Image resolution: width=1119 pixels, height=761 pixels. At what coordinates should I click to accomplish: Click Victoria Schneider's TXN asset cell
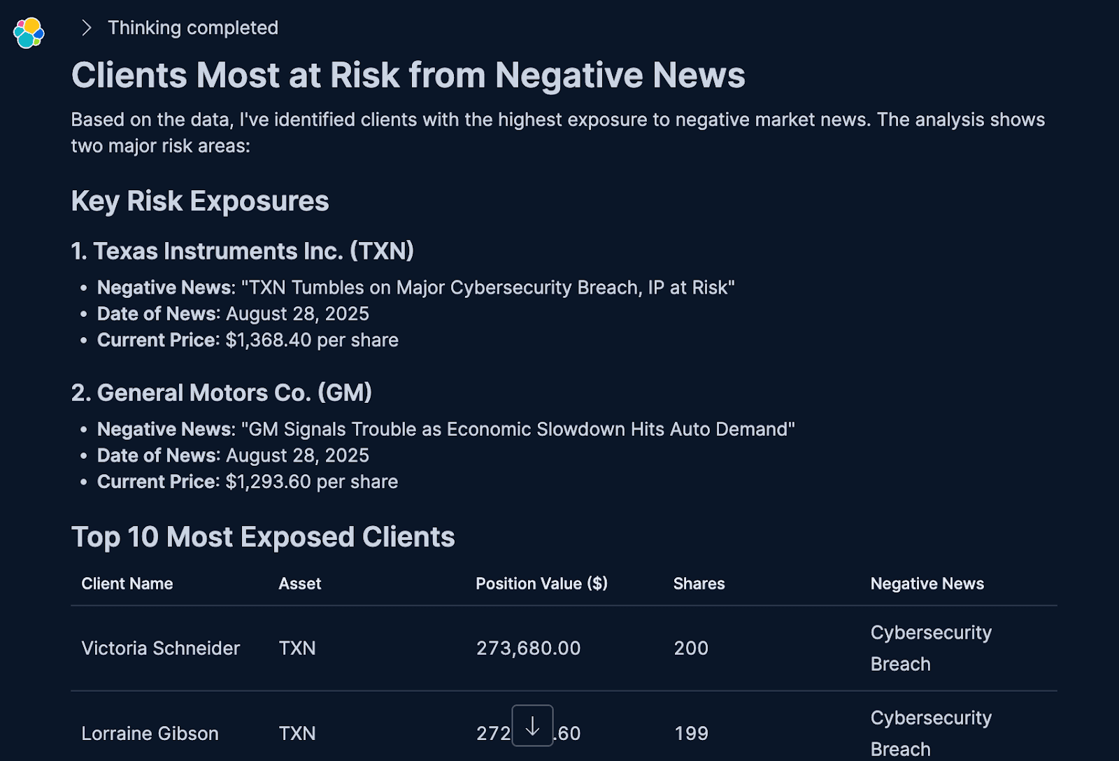click(297, 648)
